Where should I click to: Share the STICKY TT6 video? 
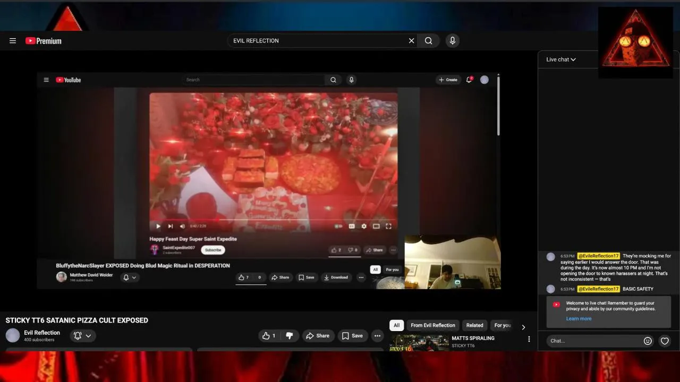point(317,336)
